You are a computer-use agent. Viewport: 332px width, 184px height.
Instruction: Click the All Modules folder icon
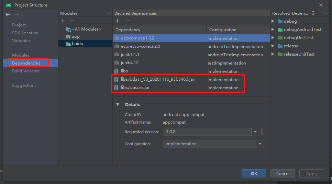(68, 30)
